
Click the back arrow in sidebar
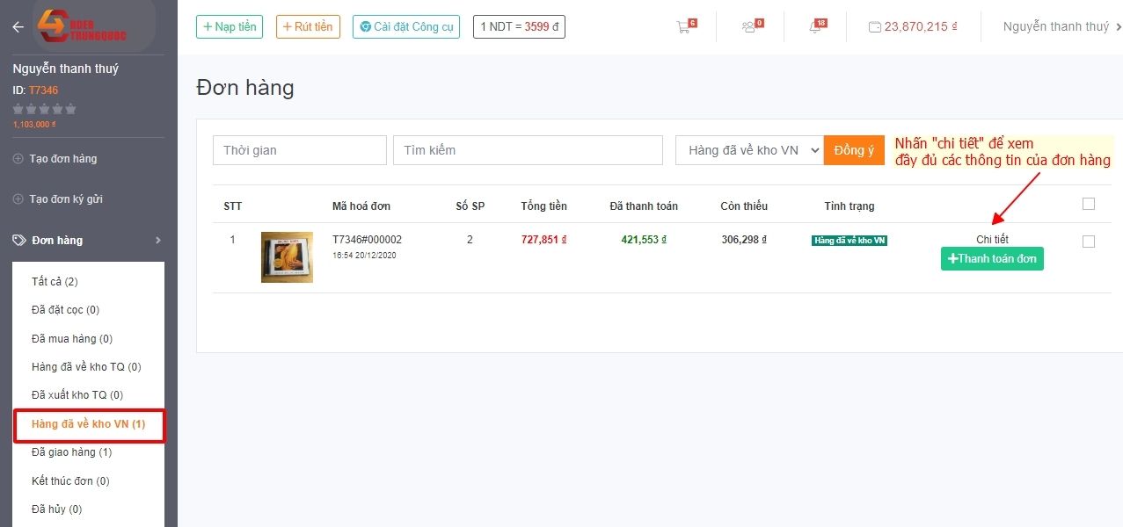point(18,27)
